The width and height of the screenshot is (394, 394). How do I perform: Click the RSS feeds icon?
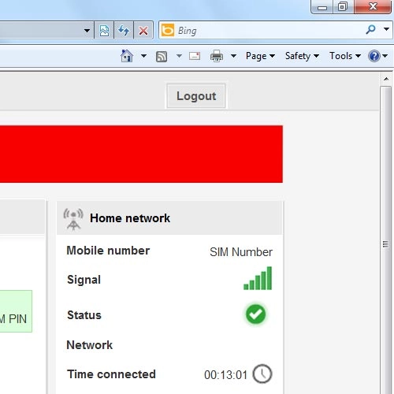pyautogui.click(x=162, y=56)
